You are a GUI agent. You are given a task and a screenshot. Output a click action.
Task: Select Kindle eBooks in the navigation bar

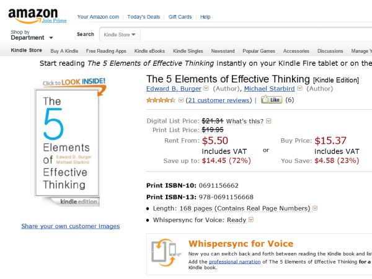[149, 51]
